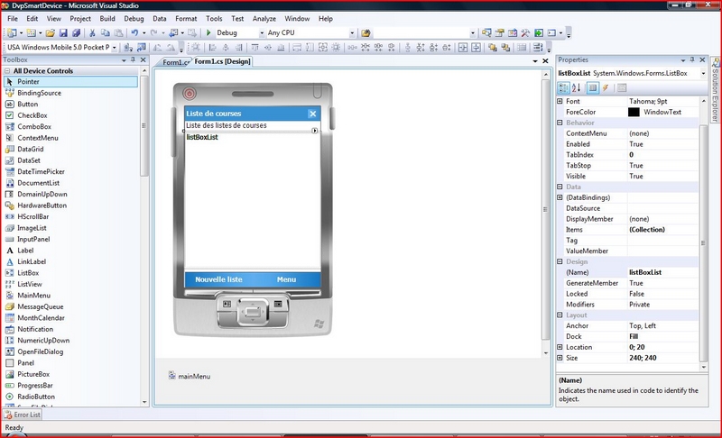This screenshot has height=438, width=722.
Task: Click the ForeColor black color swatch
Action: (634, 112)
